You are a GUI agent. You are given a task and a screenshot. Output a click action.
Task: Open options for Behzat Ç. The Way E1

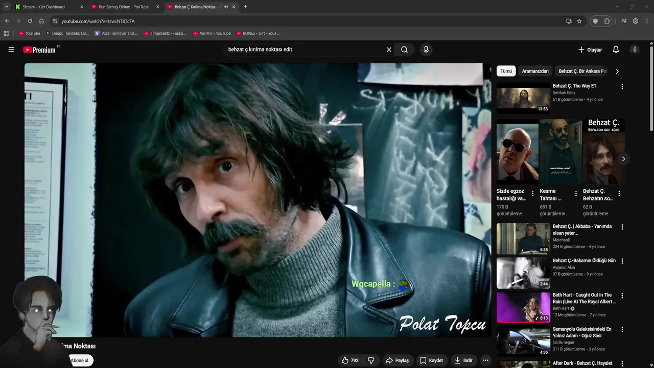[x=622, y=86]
